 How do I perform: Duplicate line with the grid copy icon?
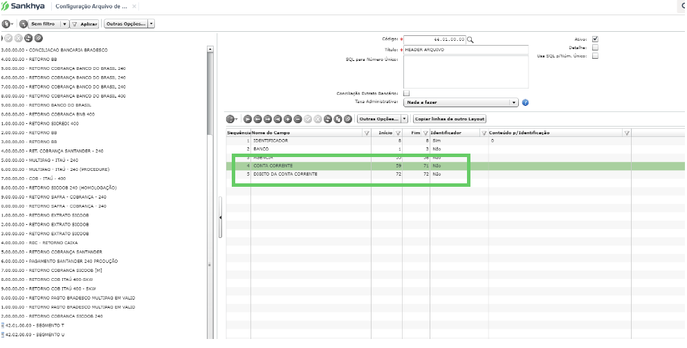tap(338, 119)
